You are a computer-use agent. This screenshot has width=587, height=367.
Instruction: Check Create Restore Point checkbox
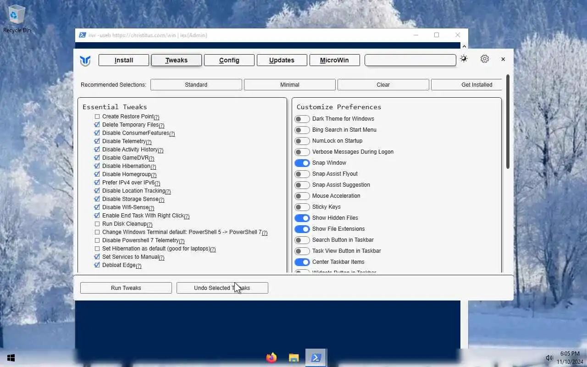pyautogui.click(x=97, y=117)
